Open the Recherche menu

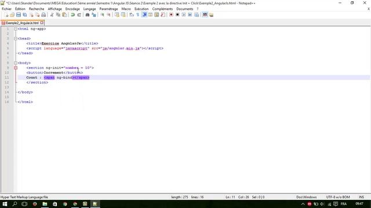point(37,9)
